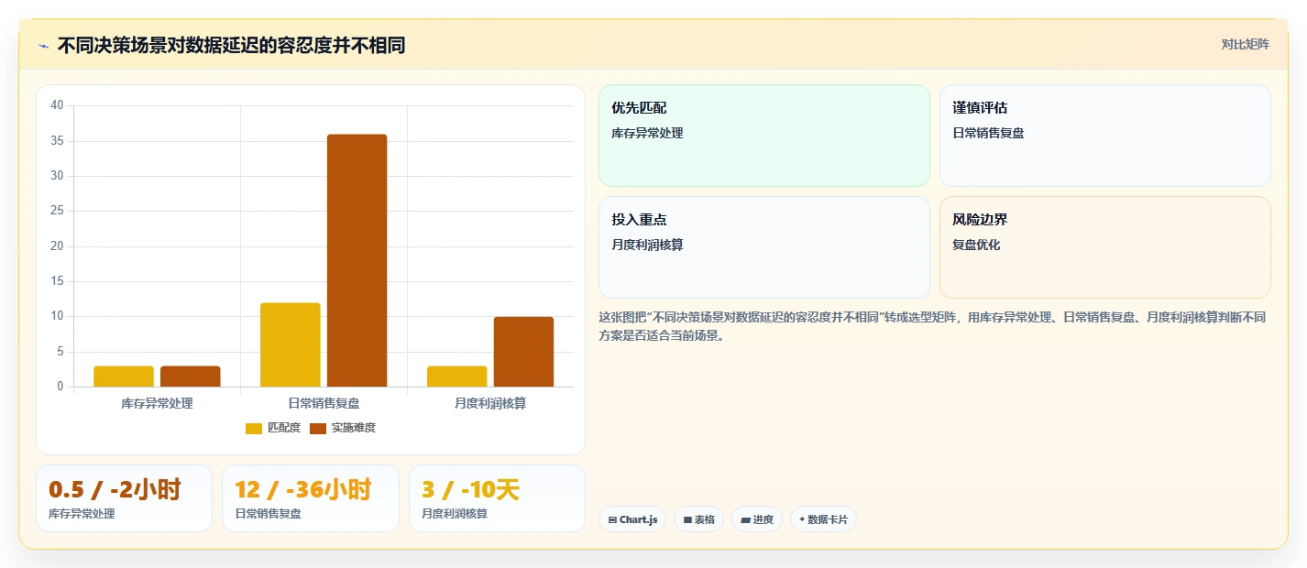Screen dimensions: 1307x568
Task: Click the 月度利润核算 x-axis label
Action: click(x=490, y=403)
